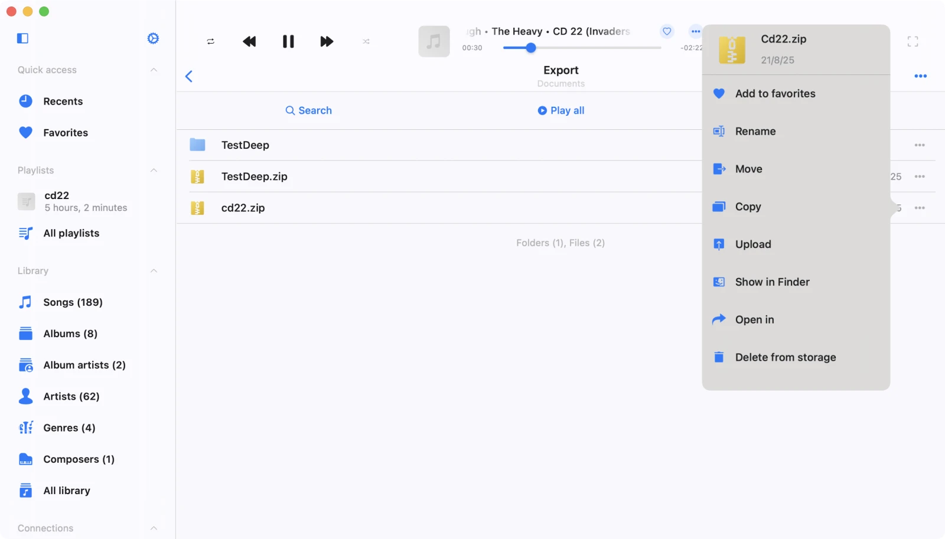Open the cd22 playlist in the sidebar
This screenshot has width=945, height=539.
click(57, 201)
